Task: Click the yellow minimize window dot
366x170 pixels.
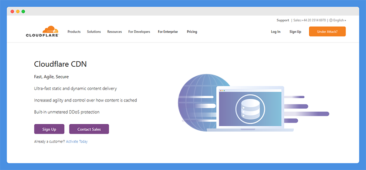Action: pos(18,11)
